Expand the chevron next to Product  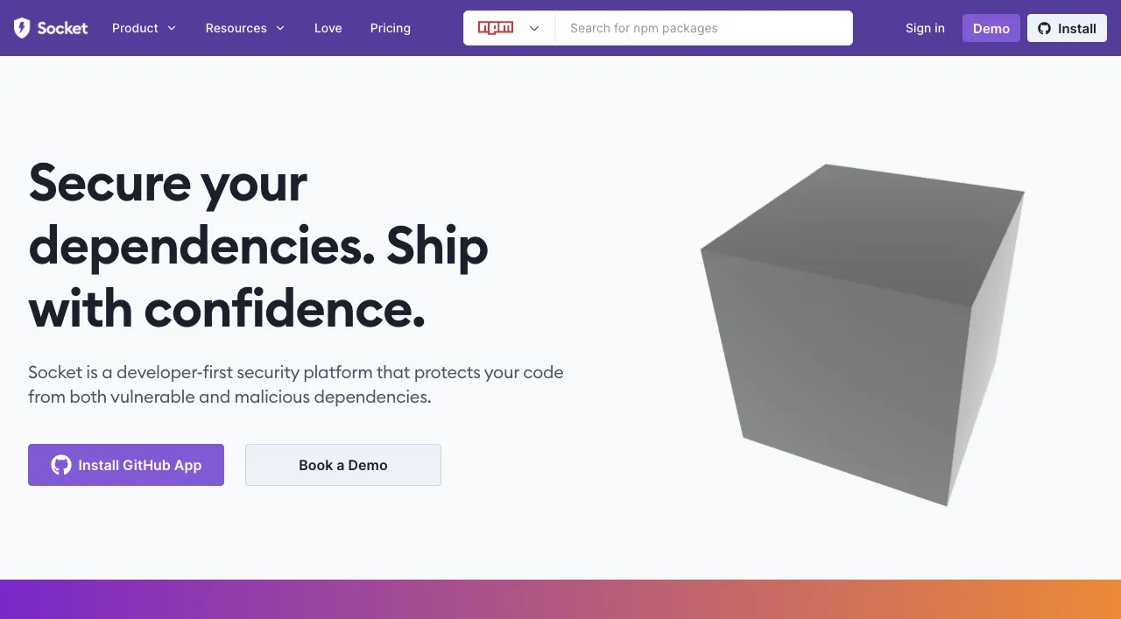pos(172,28)
